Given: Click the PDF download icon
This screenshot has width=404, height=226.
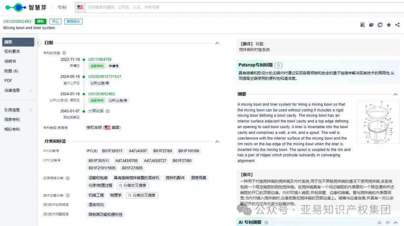Looking at the screenshot, I should [362, 25].
